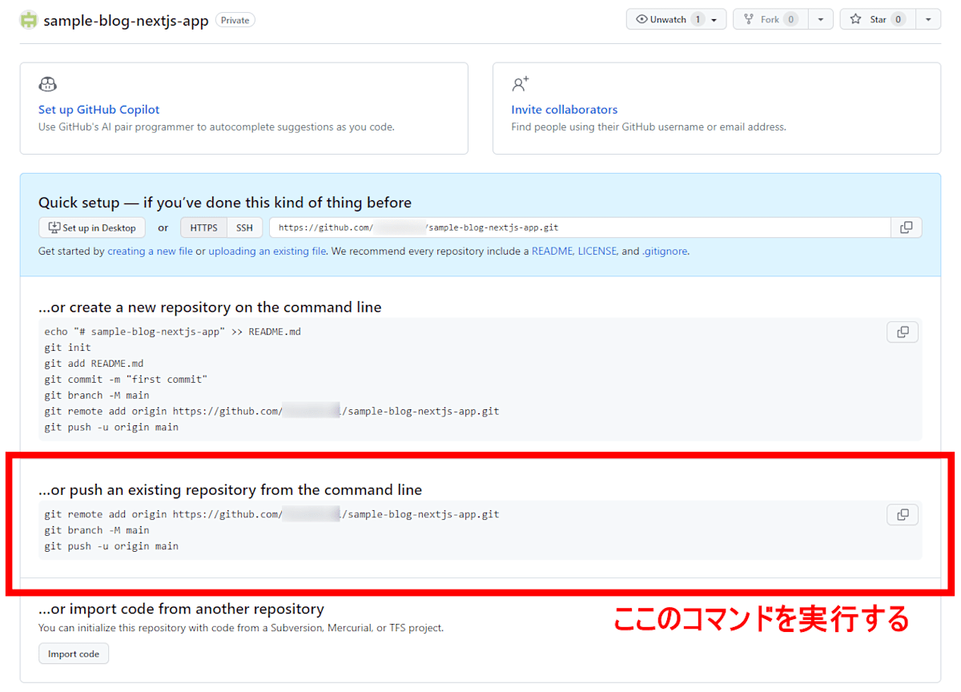Open the sample-blog-nextjs-app repository name link
The height and width of the screenshot is (692, 961).
click(126, 20)
